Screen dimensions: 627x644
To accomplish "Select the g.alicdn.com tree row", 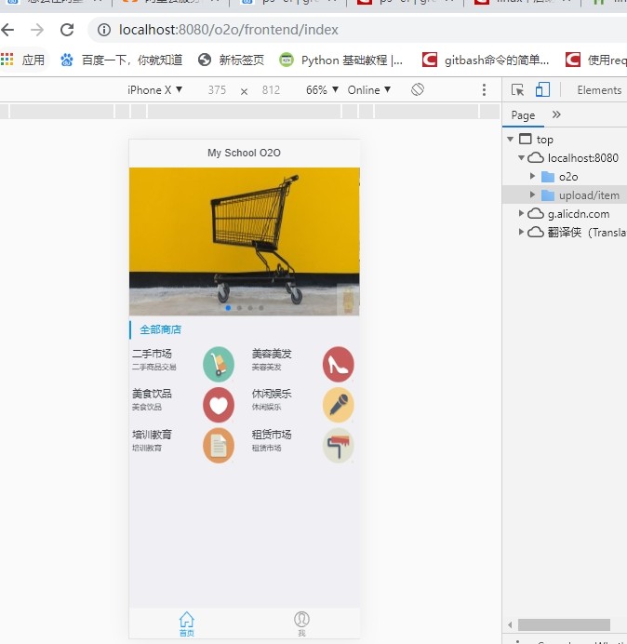I will click(x=565, y=213).
